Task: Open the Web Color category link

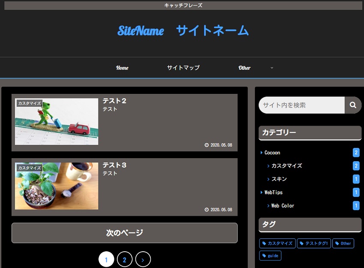Action: [283, 206]
